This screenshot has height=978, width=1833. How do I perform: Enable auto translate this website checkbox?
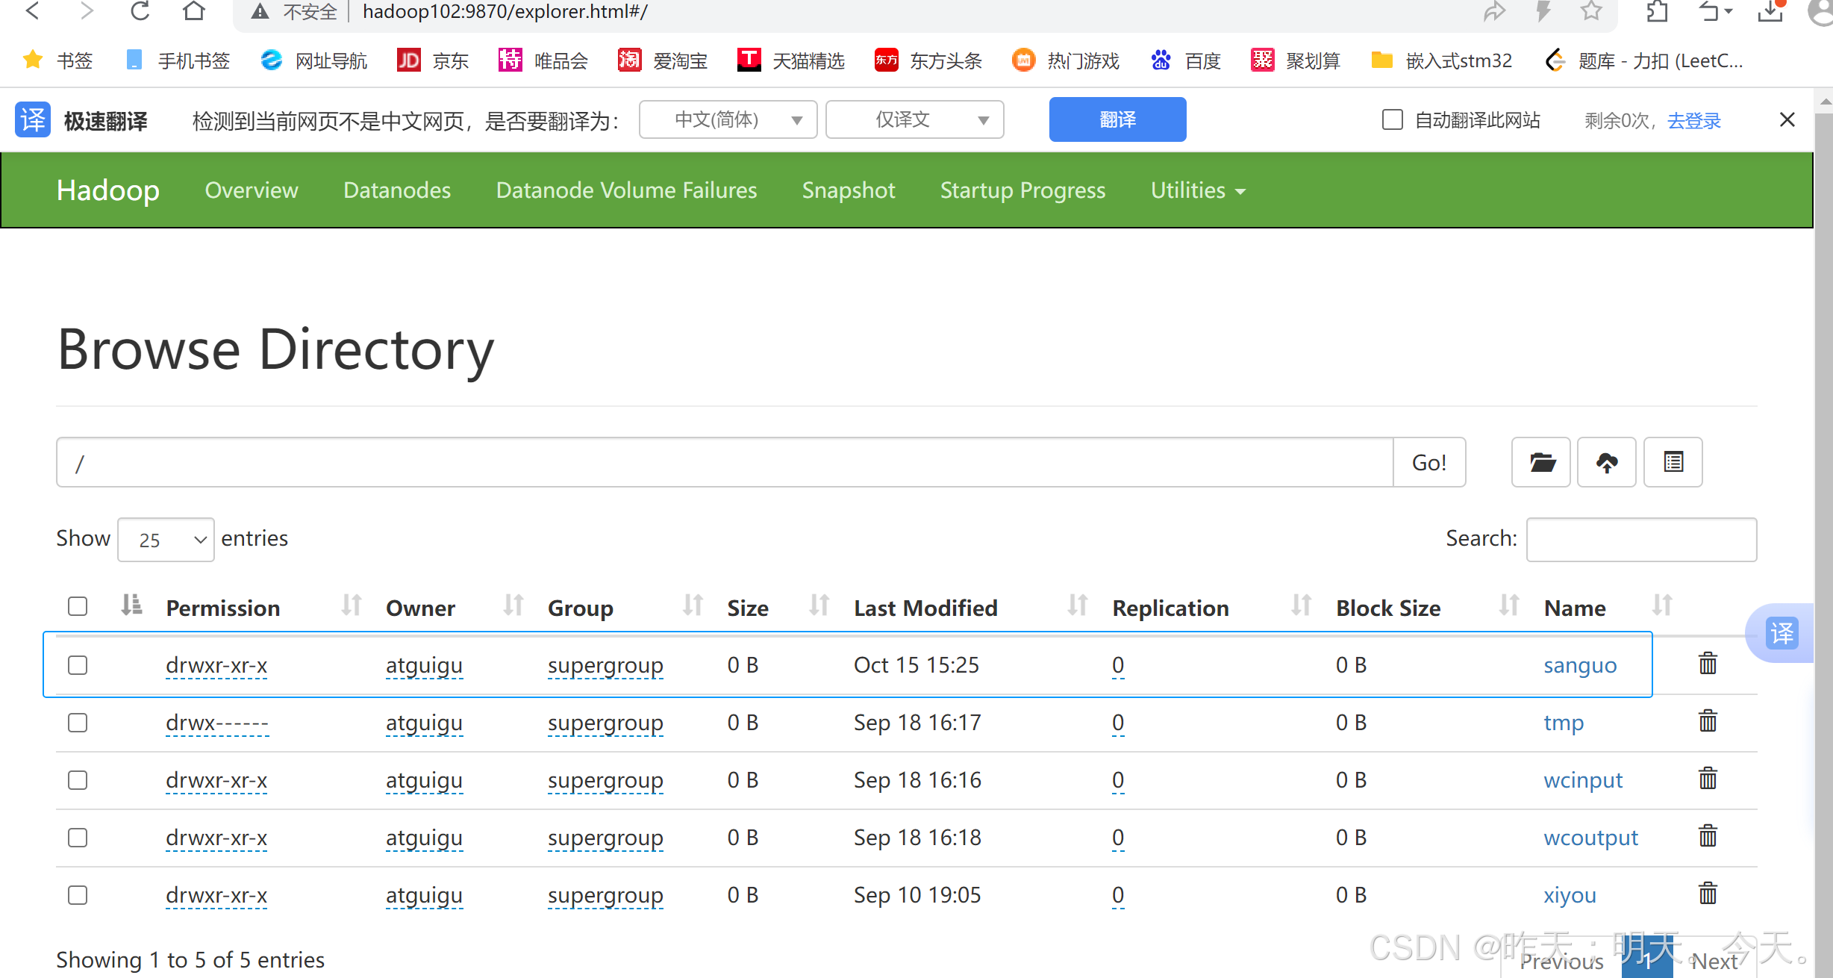pyautogui.click(x=1392, y=120)
